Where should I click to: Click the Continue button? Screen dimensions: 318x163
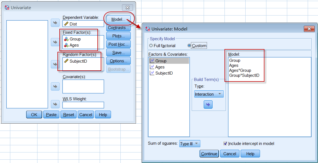click(x=209, y=154)
